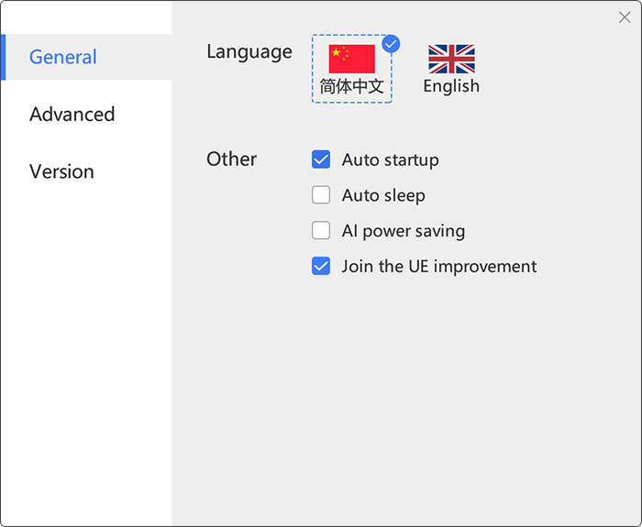Click the Chinese flag icon

351,59
